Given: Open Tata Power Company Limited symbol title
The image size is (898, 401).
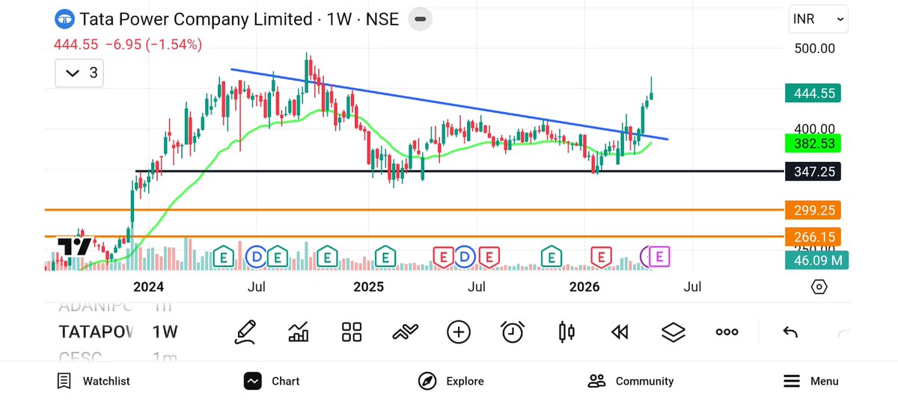Looking at the screenshot, I should (x=195, y=19).
